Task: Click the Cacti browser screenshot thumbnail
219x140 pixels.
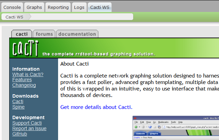Action: point(176,128)
